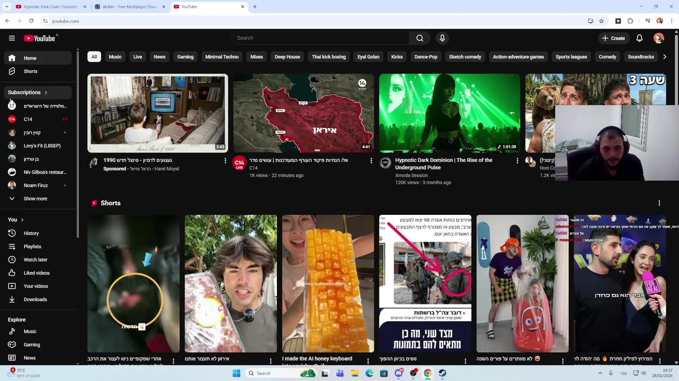Expand subscriptions with Show more
The height and width of the screenshot is (381, 679).
click(x=38, y=199)
